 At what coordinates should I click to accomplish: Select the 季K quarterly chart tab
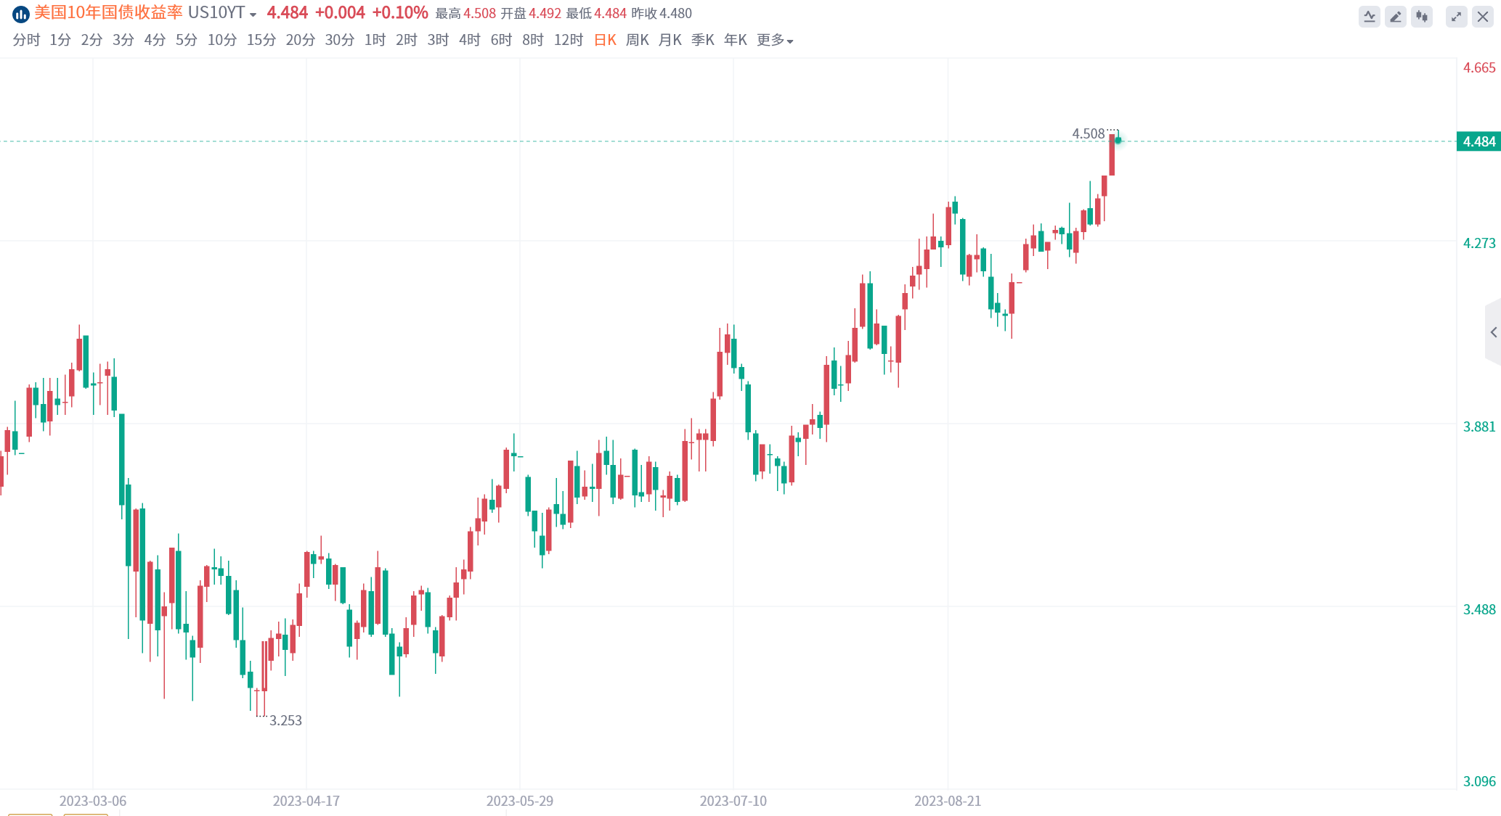click(702, 41)
